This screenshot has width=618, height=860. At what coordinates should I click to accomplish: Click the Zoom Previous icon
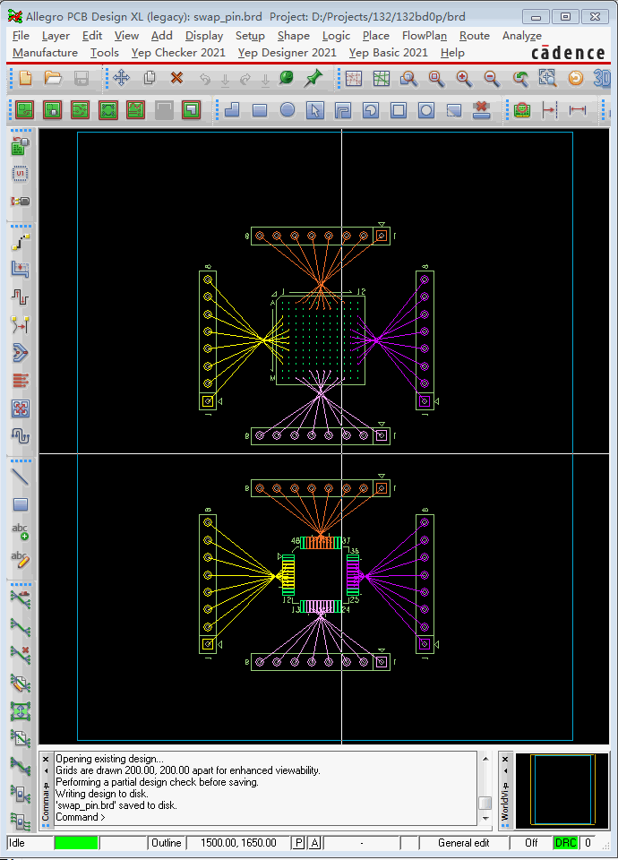click(x=520, y=79)
